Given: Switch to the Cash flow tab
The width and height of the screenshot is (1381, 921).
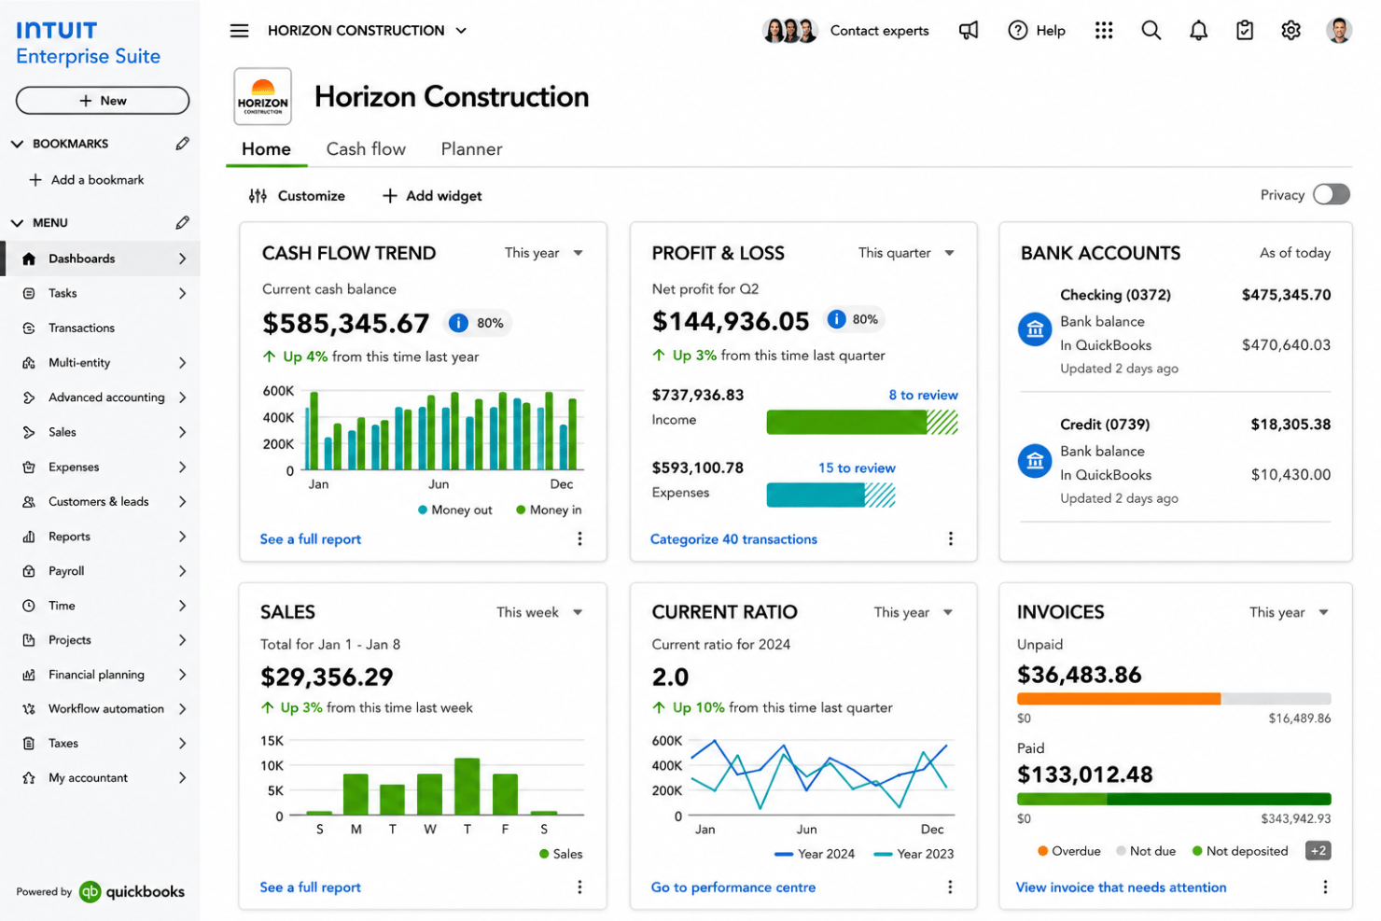Looking at the screenshot, I should coord(366,148).
